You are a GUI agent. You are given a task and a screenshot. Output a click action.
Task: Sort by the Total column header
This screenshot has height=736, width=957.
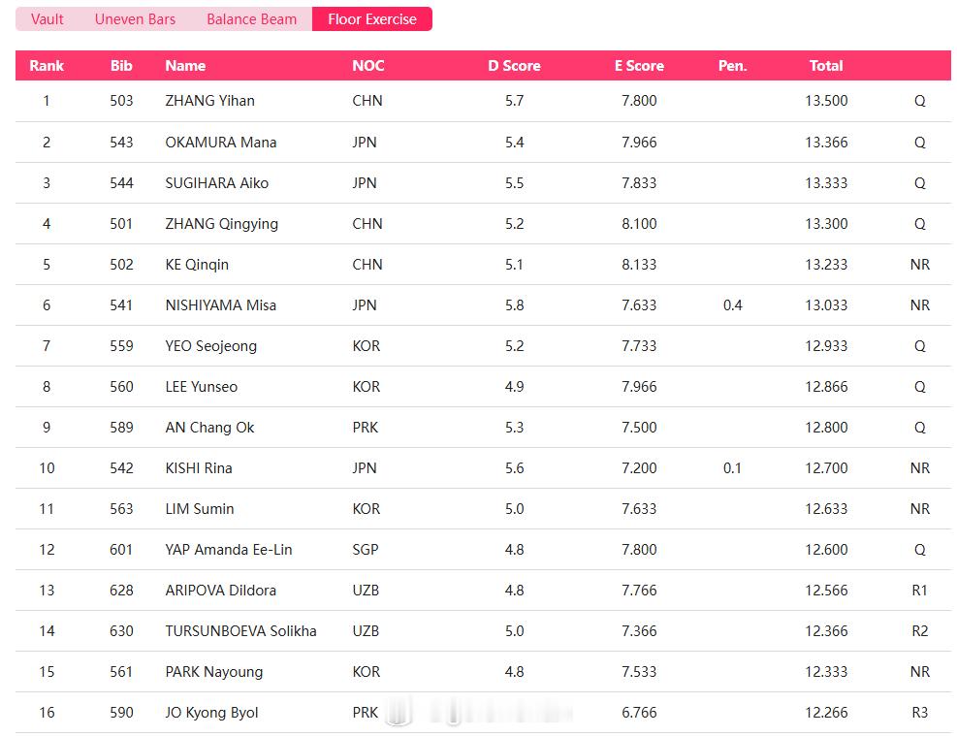tap(826, 66)
